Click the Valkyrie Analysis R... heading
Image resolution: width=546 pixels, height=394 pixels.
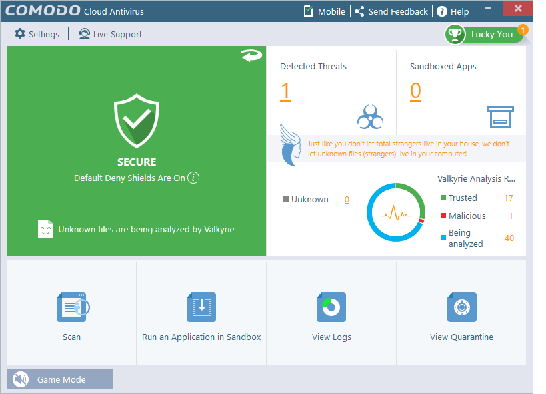point(476,178)
